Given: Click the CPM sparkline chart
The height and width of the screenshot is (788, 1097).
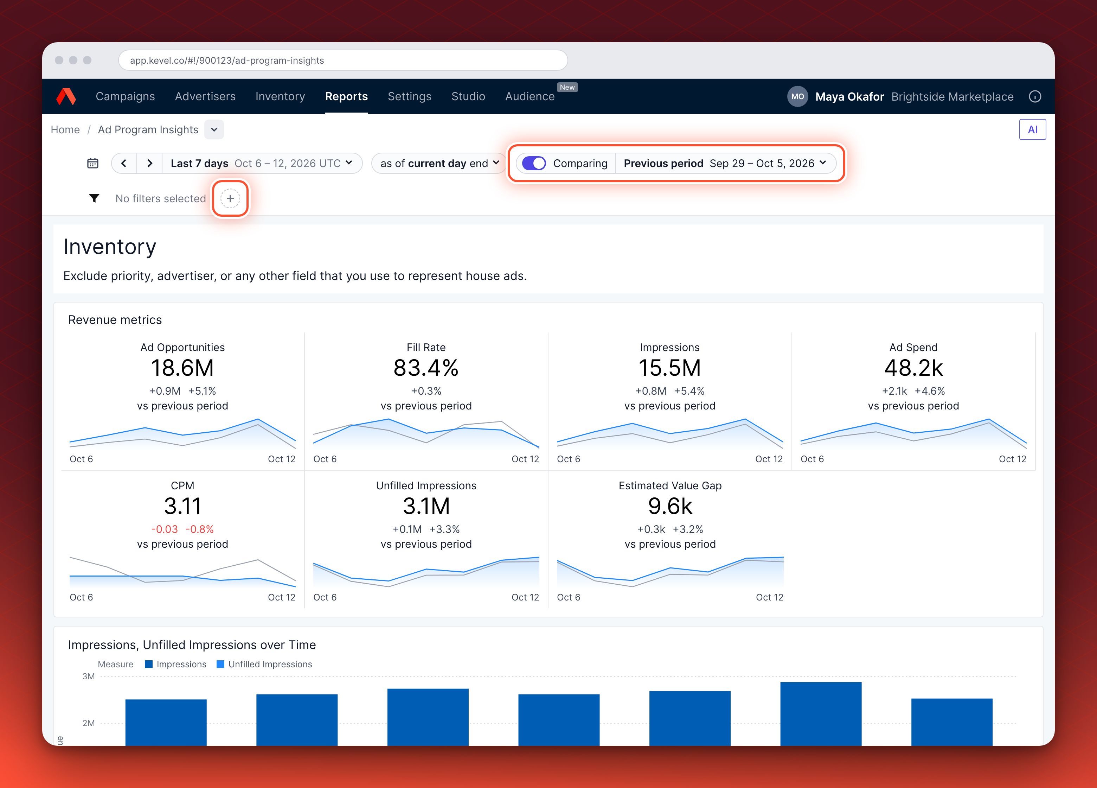Looking at the screenshot, I should 182,572.
